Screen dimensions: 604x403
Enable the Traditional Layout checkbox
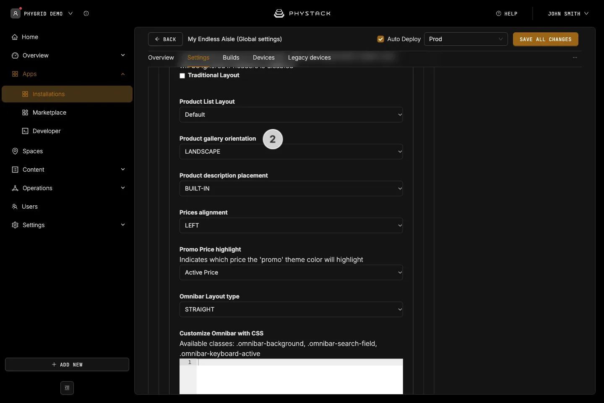coord(182,76)
